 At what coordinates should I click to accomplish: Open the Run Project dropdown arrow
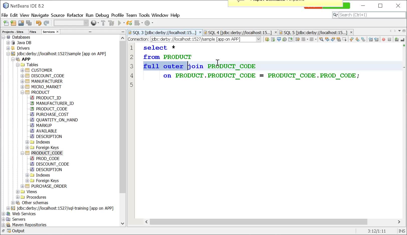click(x=124, y=23)
